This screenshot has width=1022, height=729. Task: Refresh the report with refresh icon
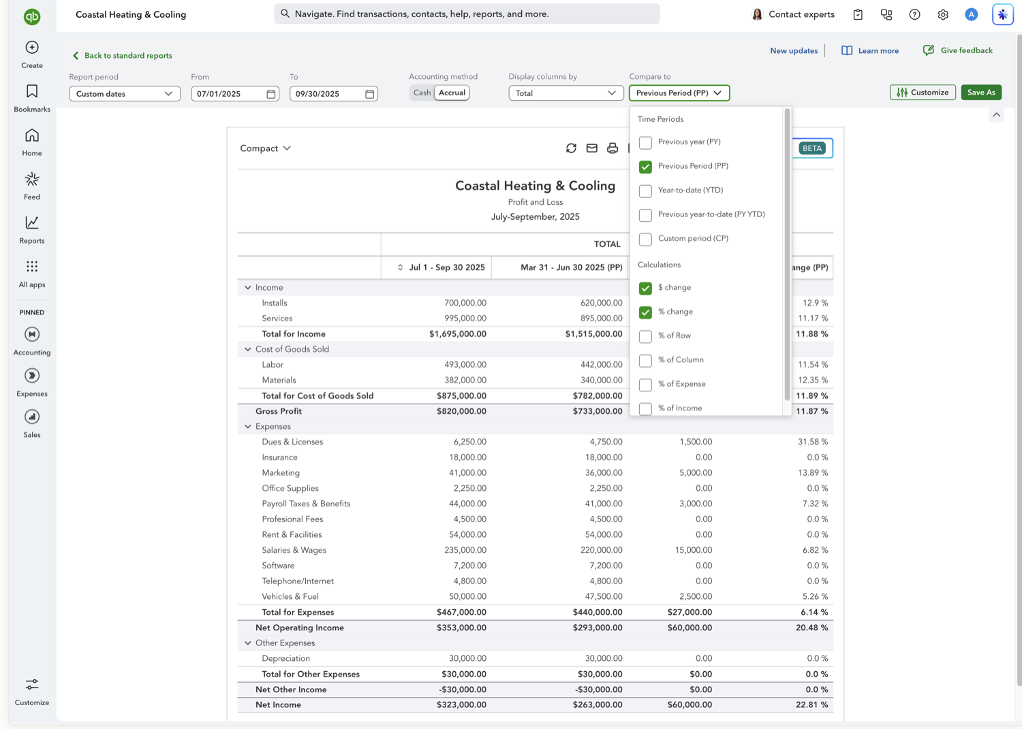point(571,148)
